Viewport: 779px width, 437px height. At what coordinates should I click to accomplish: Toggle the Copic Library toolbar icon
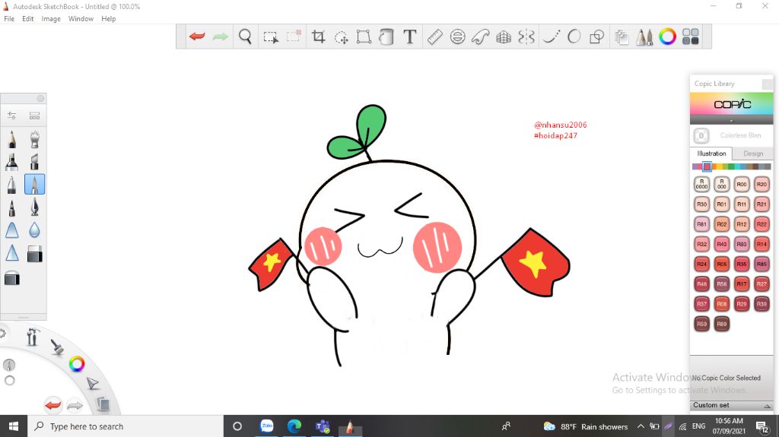(690, 36)
